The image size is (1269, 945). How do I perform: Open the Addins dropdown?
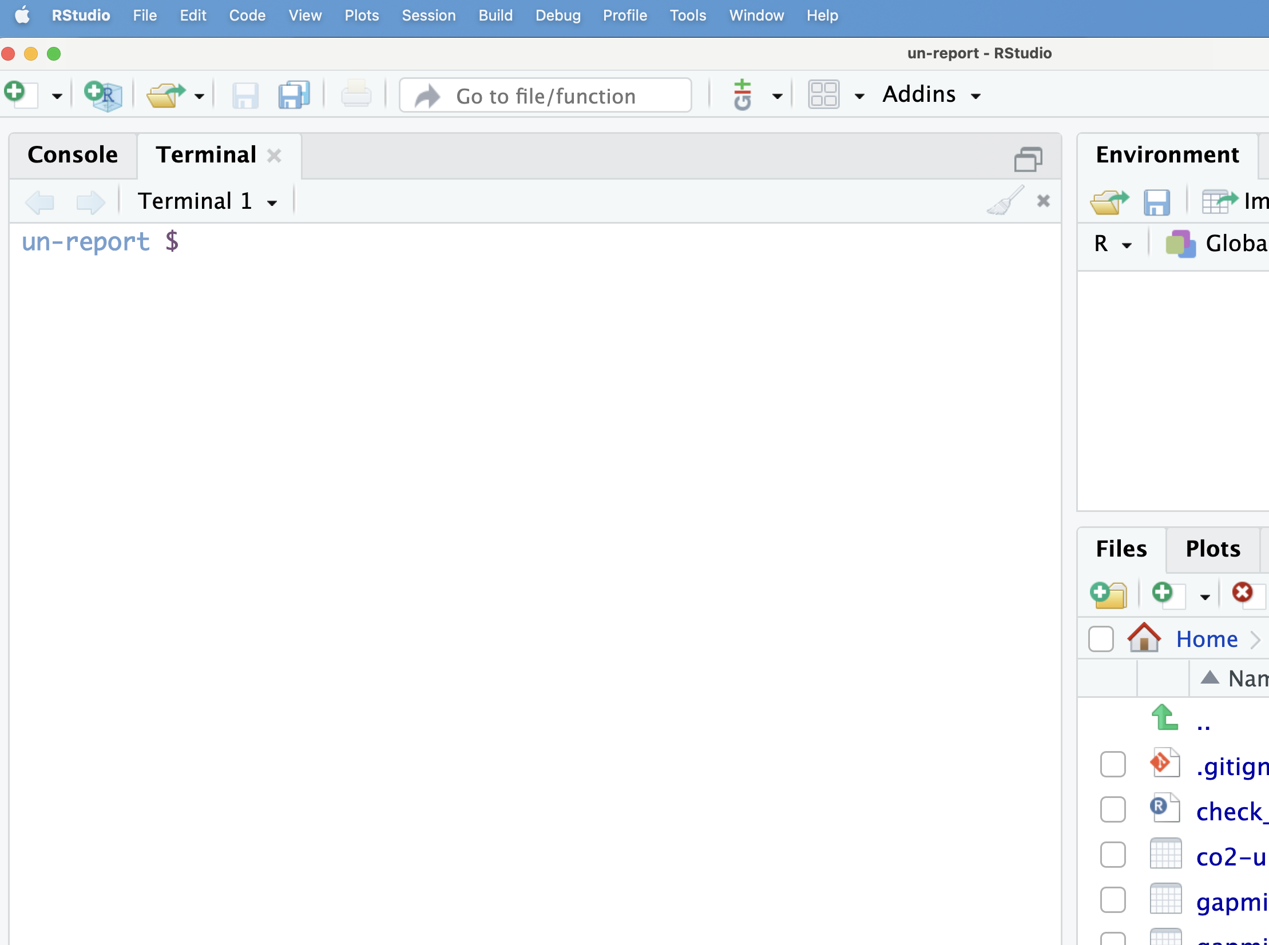(x=931, y=94)
